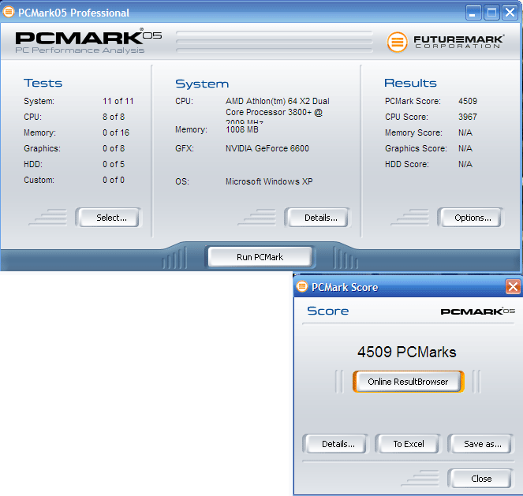Viewport: 523px width, 496px height.
Task: Click the '11 of 11' System tests value
Action: [x=118, y=101]
